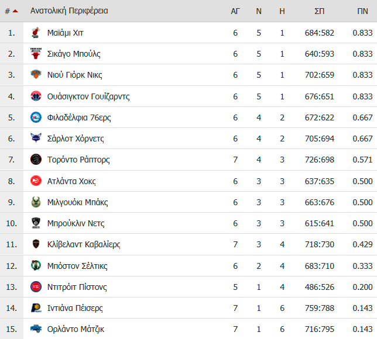Select the Ιντιάνα Πέισερς row
This screenshot has width=377, height=339.
(x=188, y=308)
